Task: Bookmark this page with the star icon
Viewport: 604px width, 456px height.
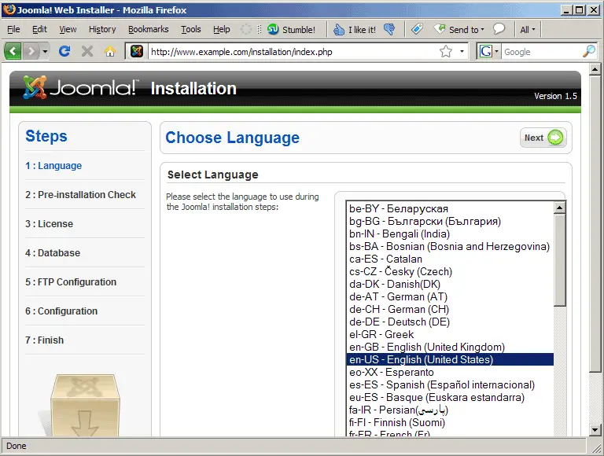Action: [446, 51]
